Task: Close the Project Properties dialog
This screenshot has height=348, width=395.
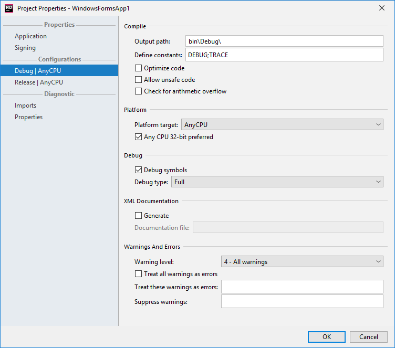Action: [x=382, y=8]
